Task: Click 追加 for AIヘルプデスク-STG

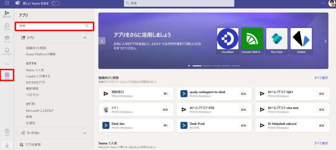Action: click(x=243, y=110)
